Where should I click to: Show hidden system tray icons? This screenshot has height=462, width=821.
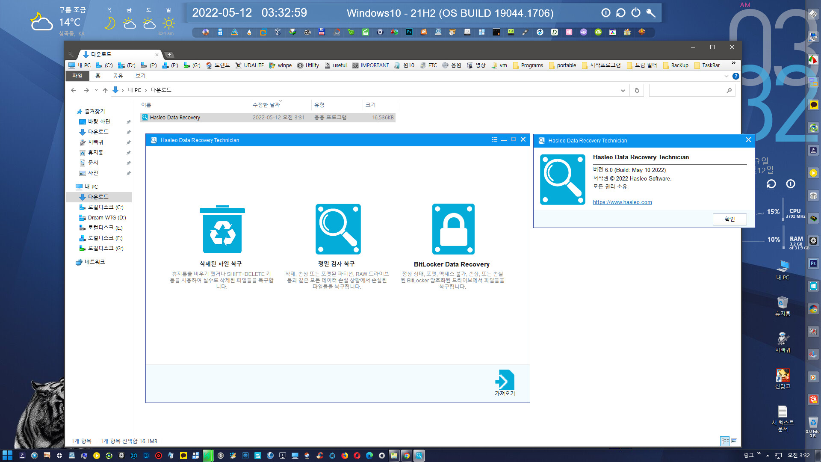tap(768, 456)
